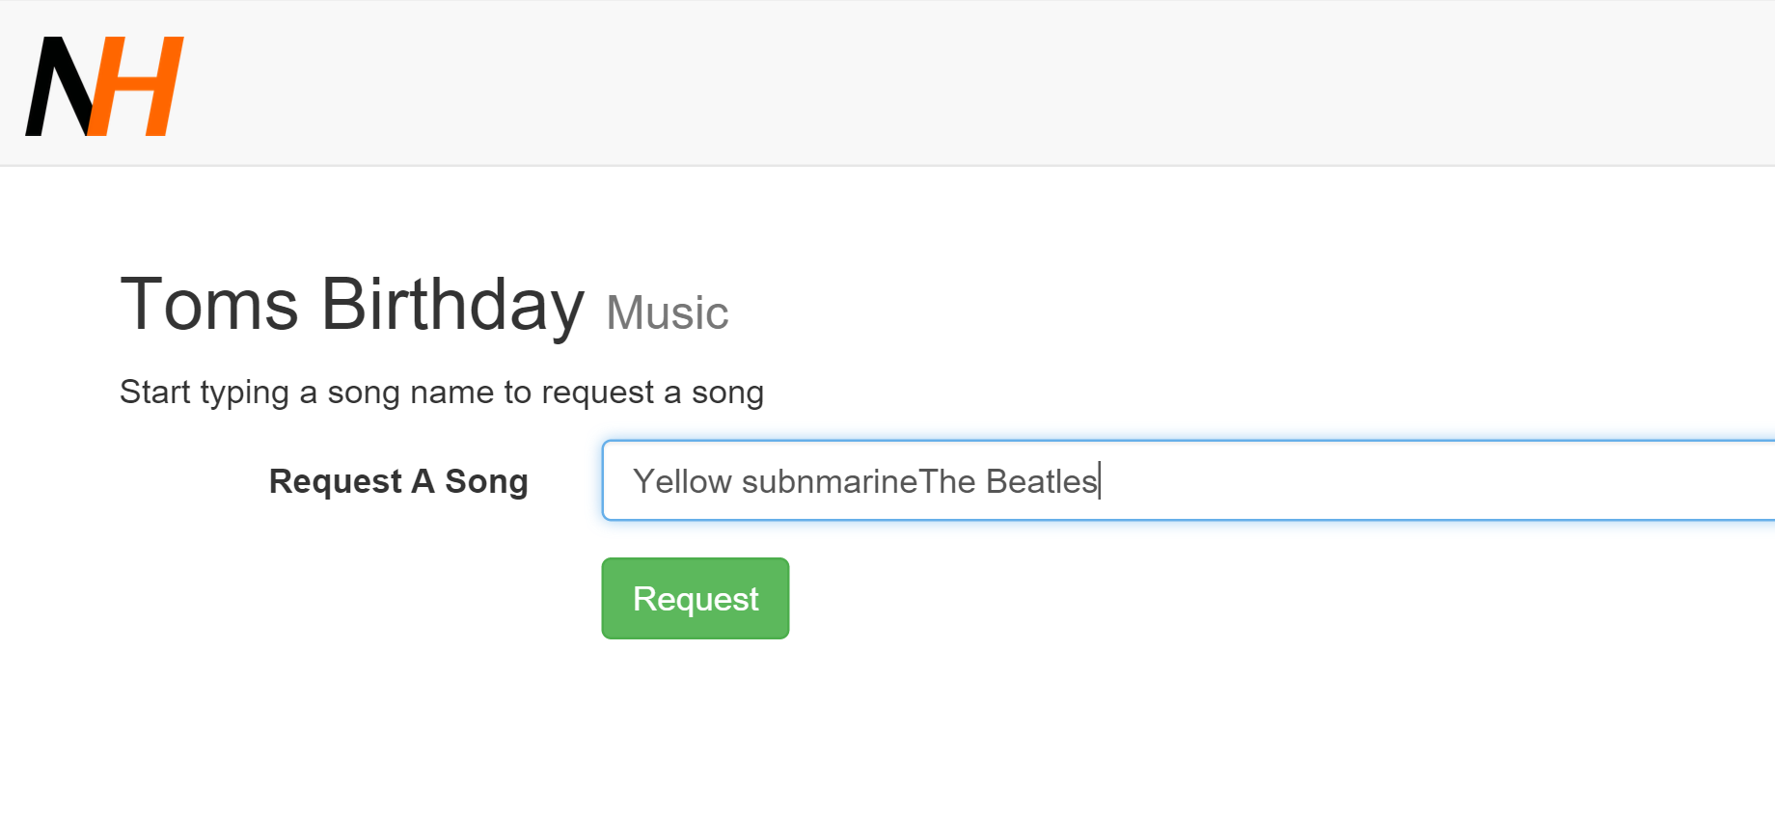Screen dimensions: 1775x813
Task: Click the word 'Beatles' inside the input
Action: [x=1041, y=481]
